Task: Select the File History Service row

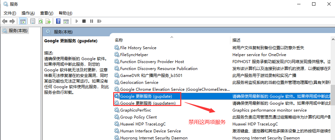Action: 222,48
